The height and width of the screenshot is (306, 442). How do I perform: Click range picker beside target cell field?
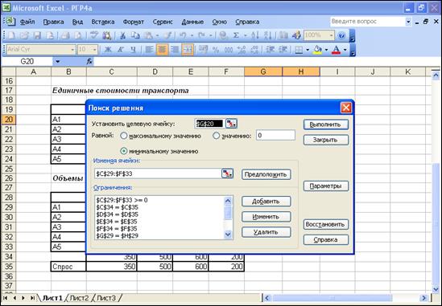[231, 124]
